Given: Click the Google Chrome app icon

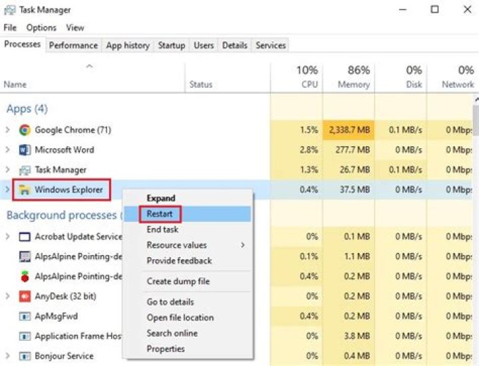Looking at the screenshot, I should [25, 130].
